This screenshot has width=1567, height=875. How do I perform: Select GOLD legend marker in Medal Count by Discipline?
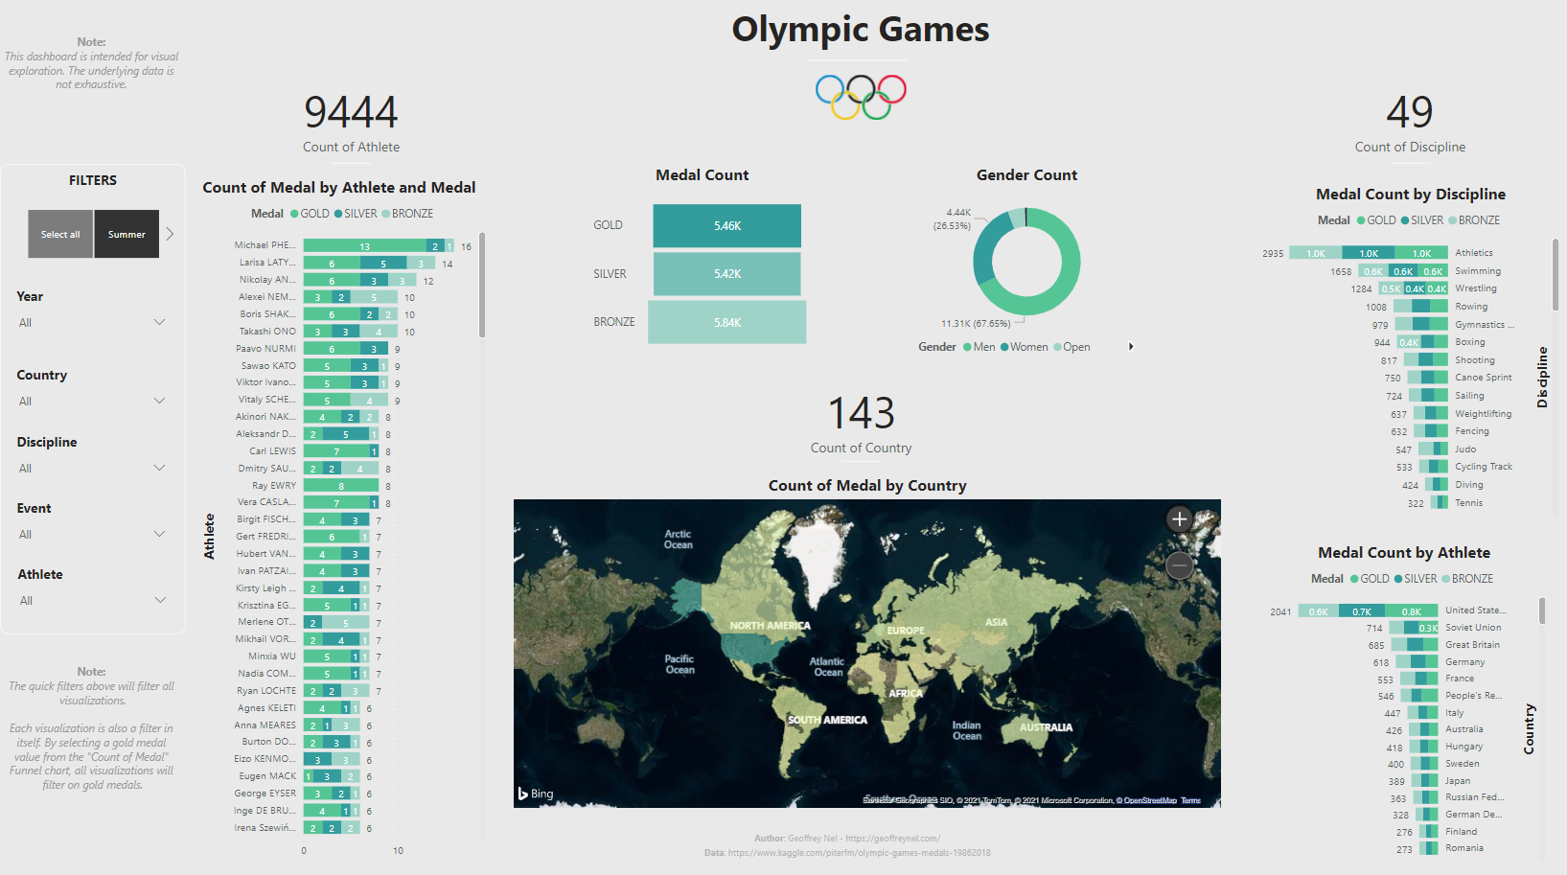point(1361,220)
